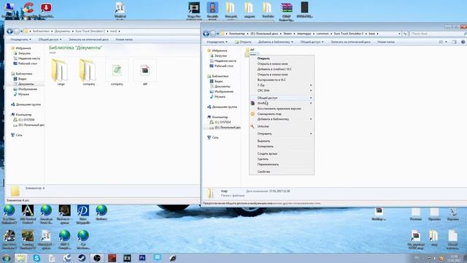Open Упорядочить dropdown in mod window
The height and width of the screenshot is (263, 467).
click(20, 39)
